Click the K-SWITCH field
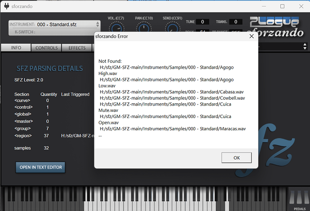This screenshot has width=310, height=211. click(x=54, y=32)
